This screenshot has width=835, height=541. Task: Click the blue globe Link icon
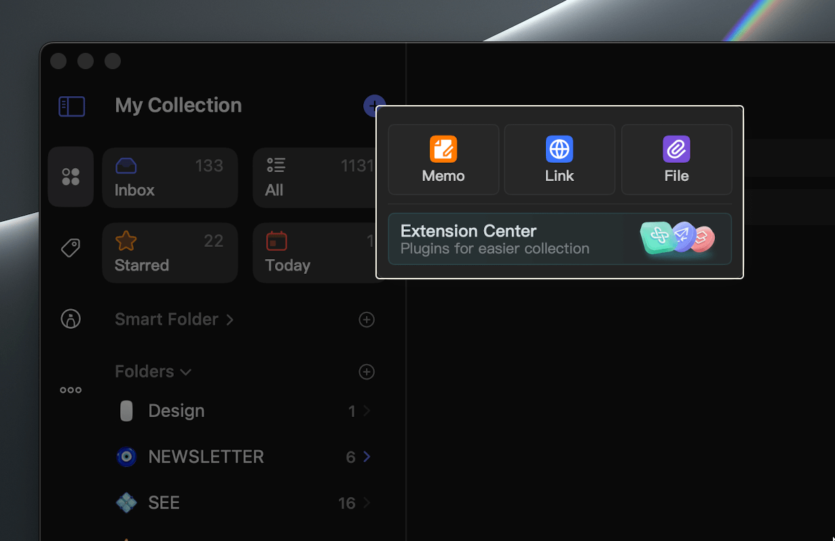[x=559, y=149]
